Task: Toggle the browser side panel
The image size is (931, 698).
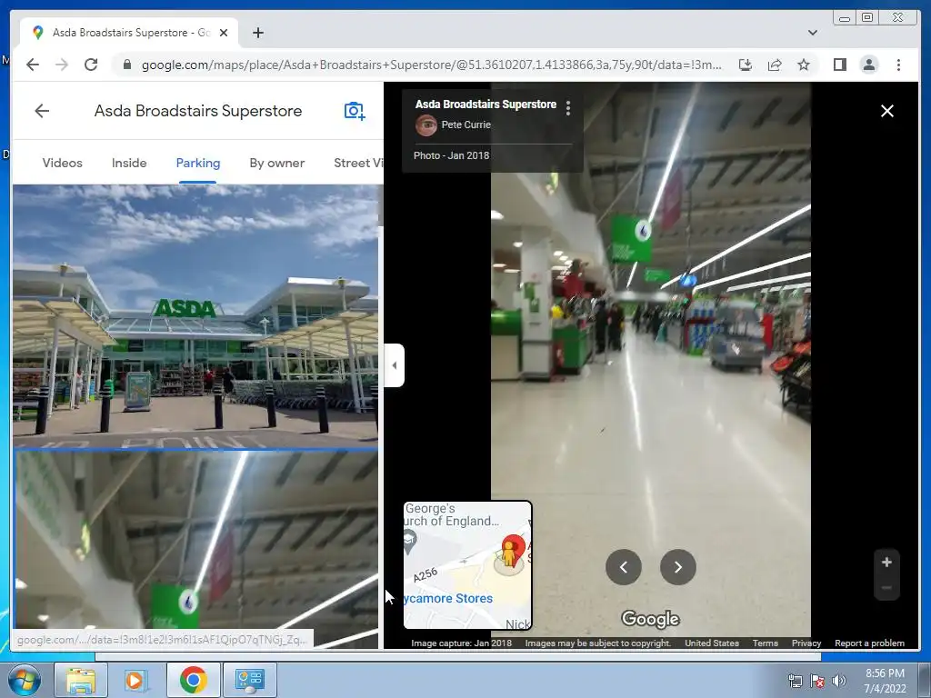Action: tap(839, 65)
